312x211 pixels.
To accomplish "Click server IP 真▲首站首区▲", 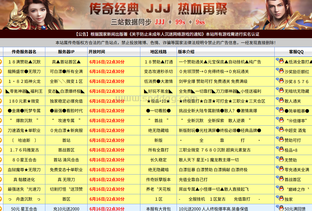I will click(x=66, y=62).
